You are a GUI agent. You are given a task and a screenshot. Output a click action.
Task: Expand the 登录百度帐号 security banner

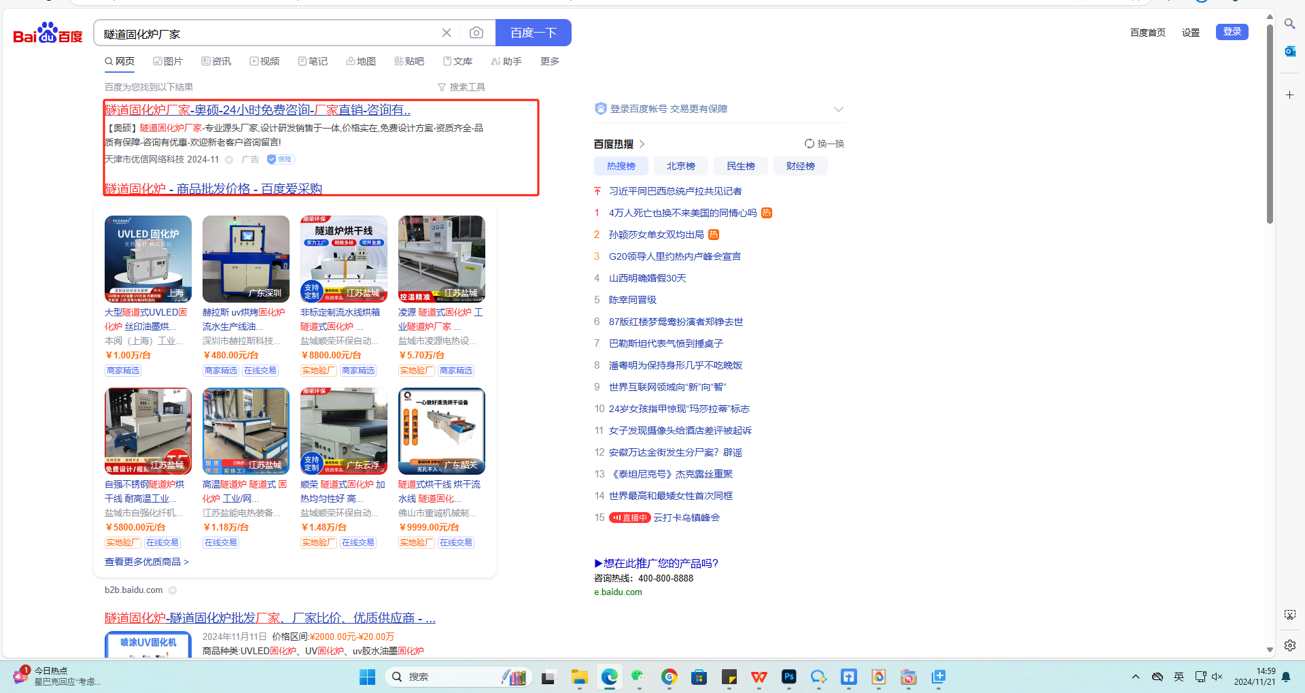pos(838,109)
